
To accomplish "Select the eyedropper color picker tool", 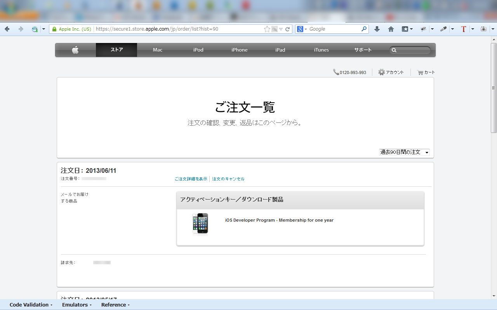I will 443,29.
